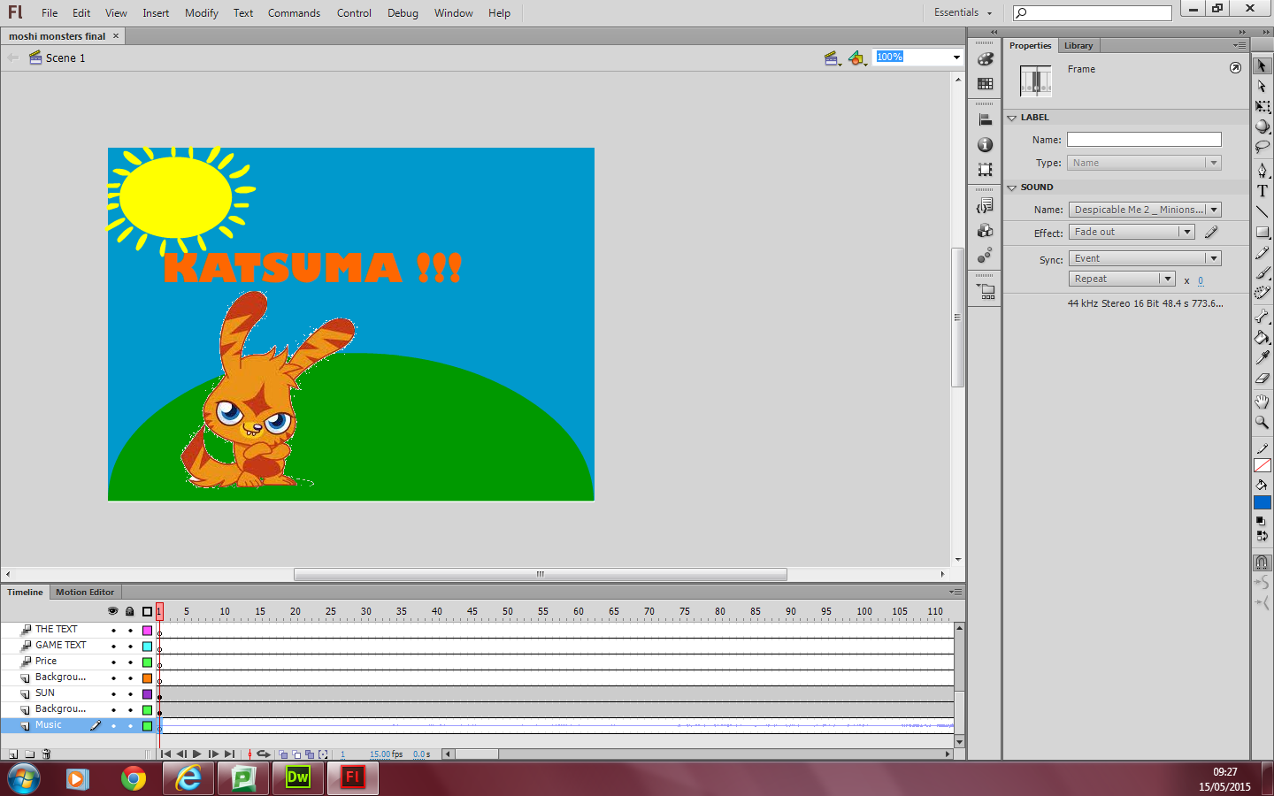Select the Lasso tool

pos(1262,147)
